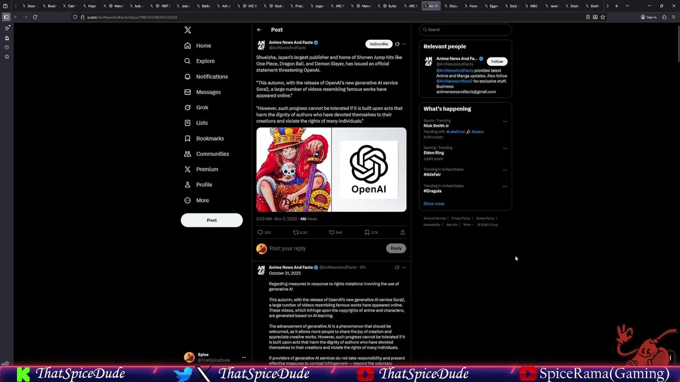Click the Search box on X

coord(465,30)
